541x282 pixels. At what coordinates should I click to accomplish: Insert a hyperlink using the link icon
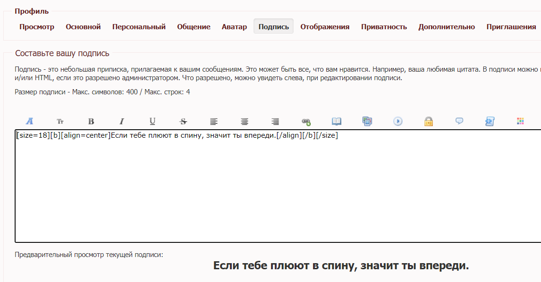(305, 121)
